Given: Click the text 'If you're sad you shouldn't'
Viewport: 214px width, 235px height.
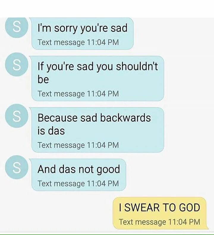Looking at the screenshot, I should [x=97, y=66].
